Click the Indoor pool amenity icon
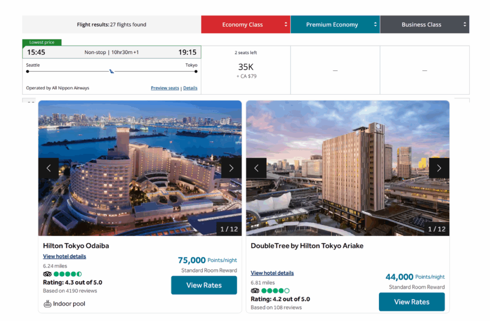The width and height of the screenshot is (490, 321). (47, 304)
